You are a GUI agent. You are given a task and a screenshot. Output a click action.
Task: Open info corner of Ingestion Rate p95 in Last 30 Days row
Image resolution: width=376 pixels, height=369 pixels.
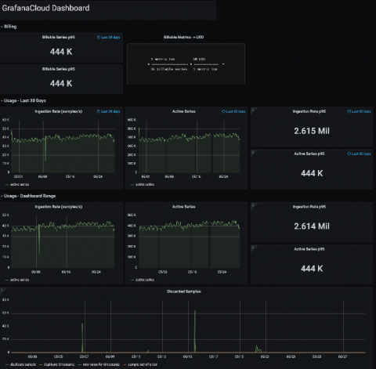(x=252, y=110)
